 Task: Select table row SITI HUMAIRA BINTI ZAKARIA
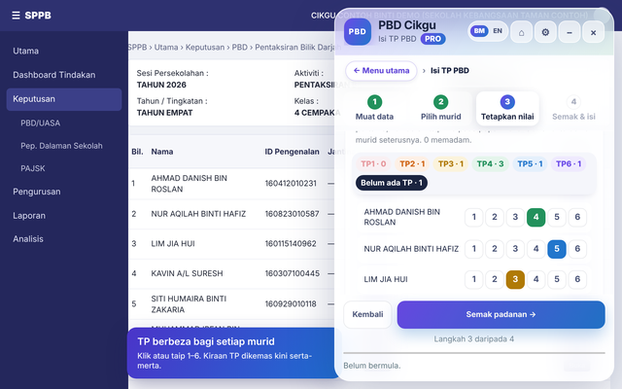[232, 304]
